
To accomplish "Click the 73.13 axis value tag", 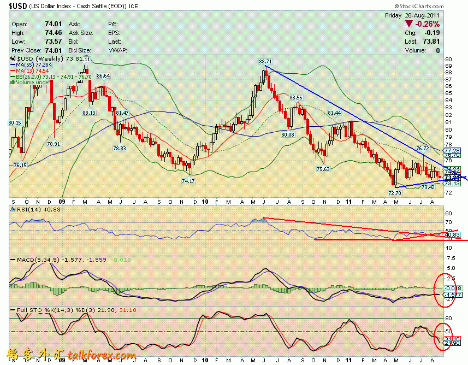I will click(x=452, y=184).
